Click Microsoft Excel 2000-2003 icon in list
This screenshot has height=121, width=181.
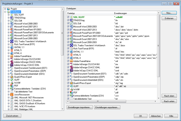click(72, 42)
